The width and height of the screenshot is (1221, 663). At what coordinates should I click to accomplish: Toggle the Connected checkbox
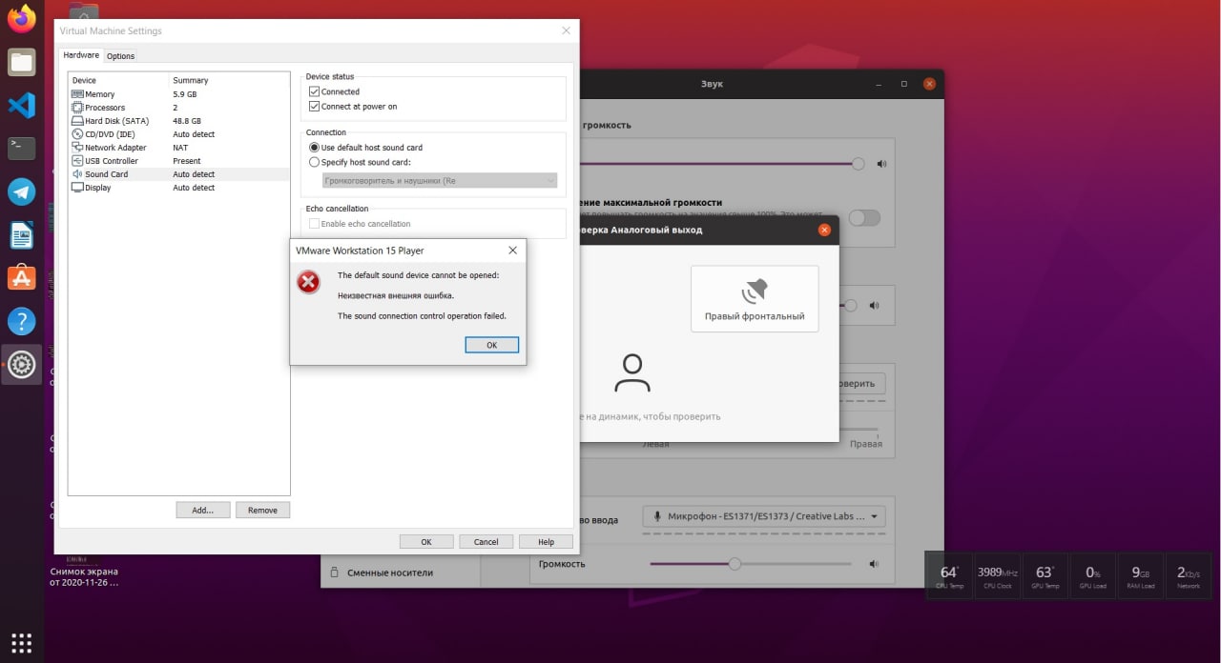coord(315,91)
